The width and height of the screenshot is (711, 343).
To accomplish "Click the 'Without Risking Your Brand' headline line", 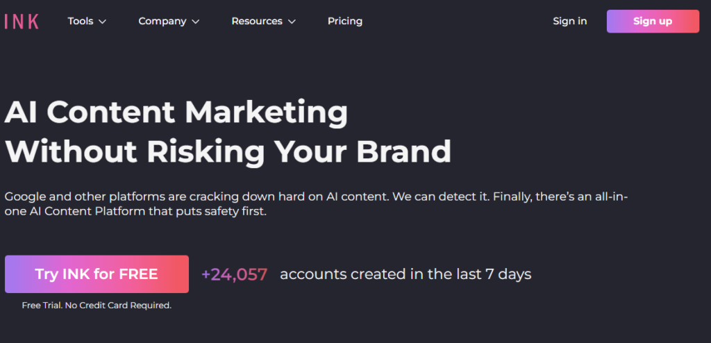I will tap(228, 151).
